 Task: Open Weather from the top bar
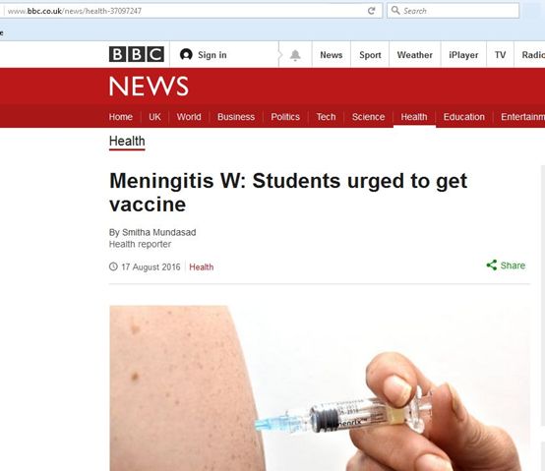(415, 55)
